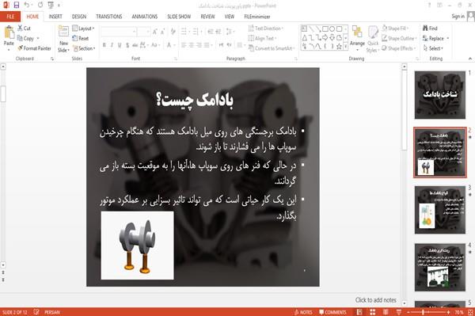Select slide 3 thumbnail
The image size is (475, 316).
[440, 210]
